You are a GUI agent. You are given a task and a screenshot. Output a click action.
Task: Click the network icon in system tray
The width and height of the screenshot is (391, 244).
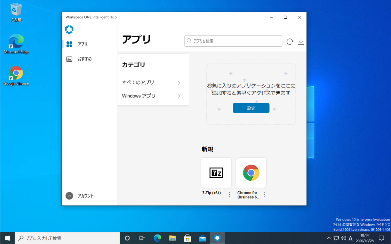pos(336,238)
